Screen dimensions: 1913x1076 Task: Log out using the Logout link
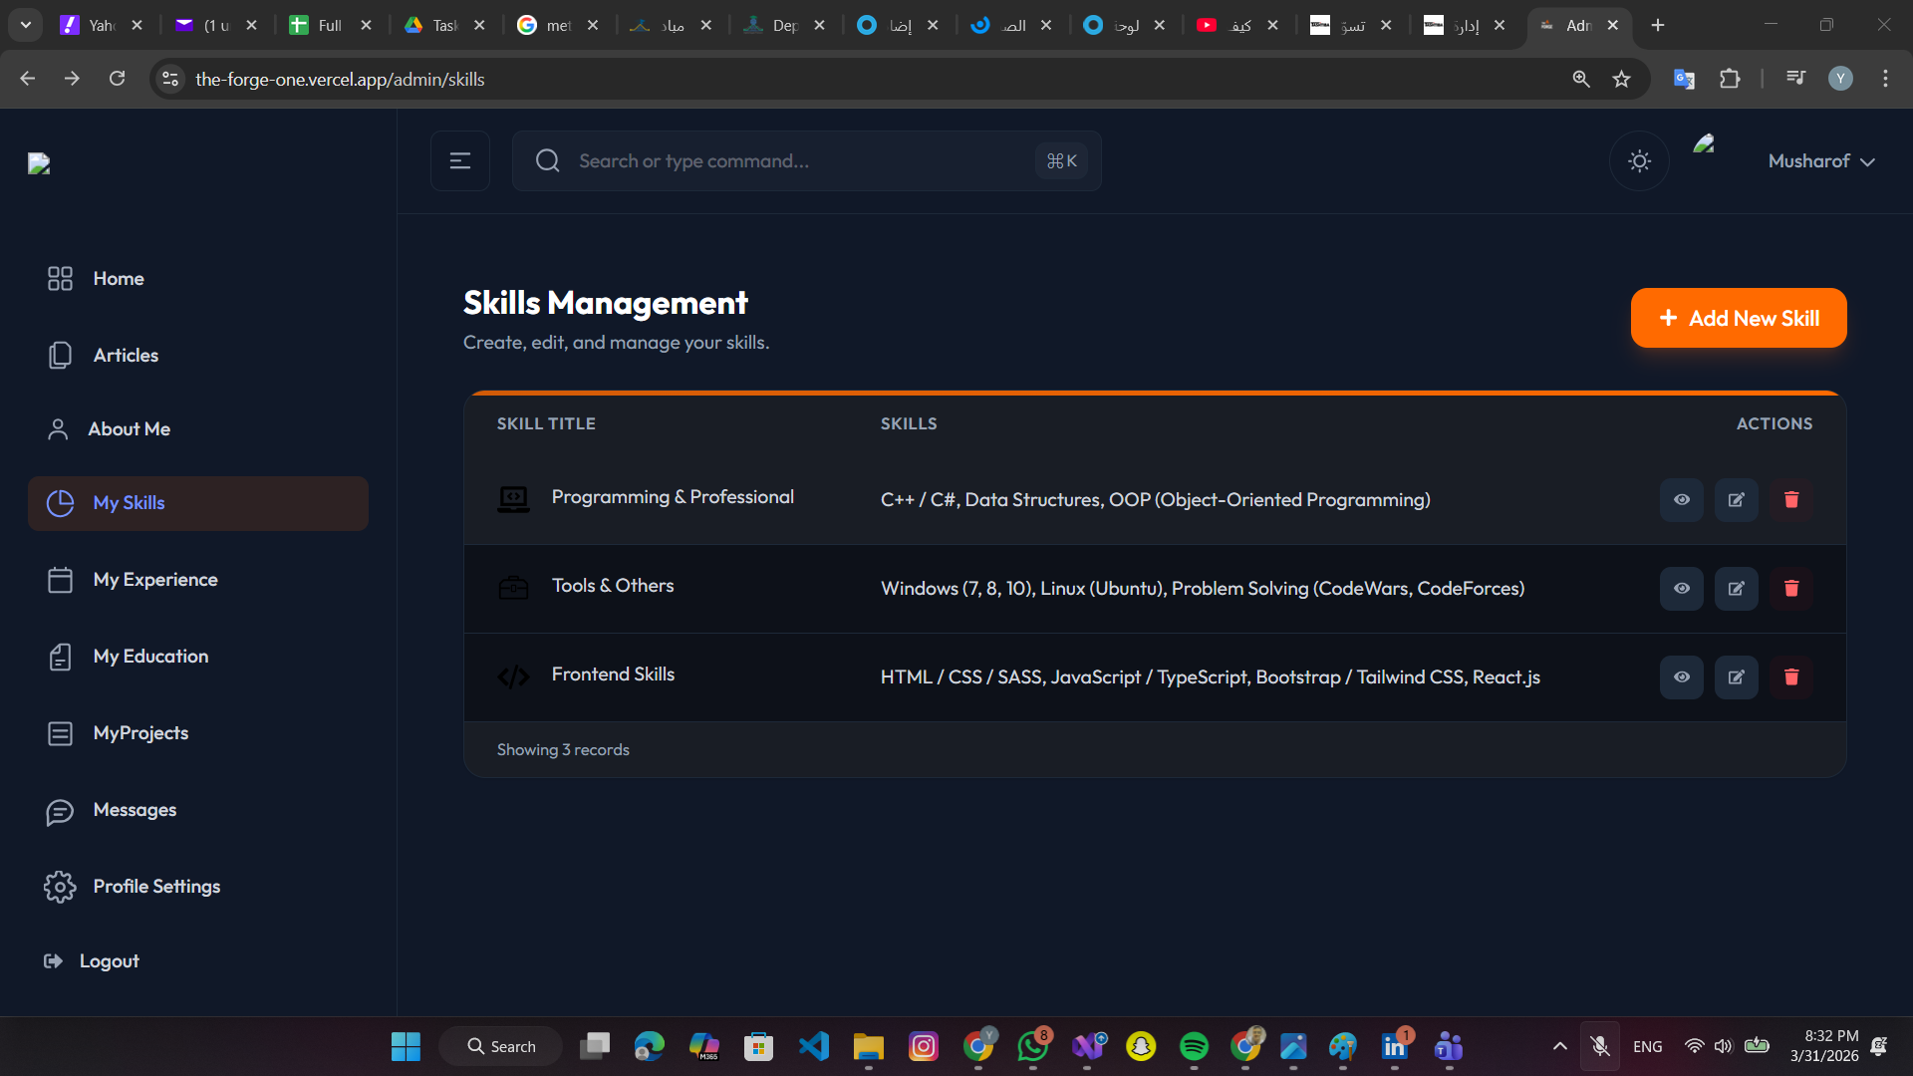(108, 961)
